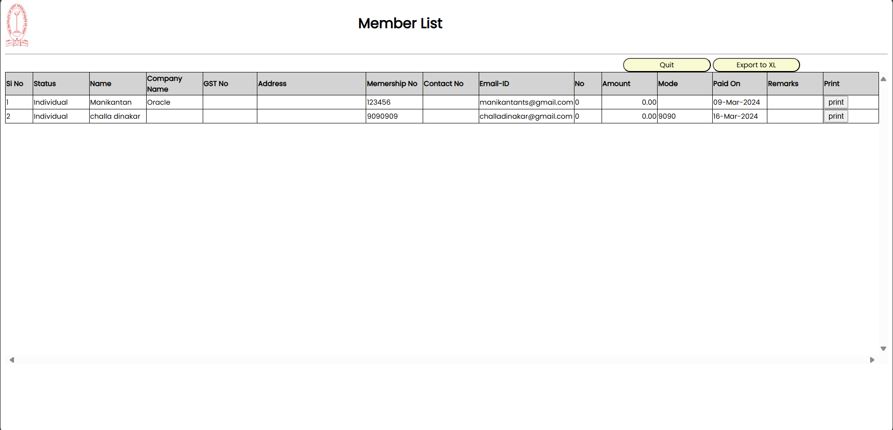Click the institute logo icon
The height and width of the screenshot is (430, 893).
17,26
